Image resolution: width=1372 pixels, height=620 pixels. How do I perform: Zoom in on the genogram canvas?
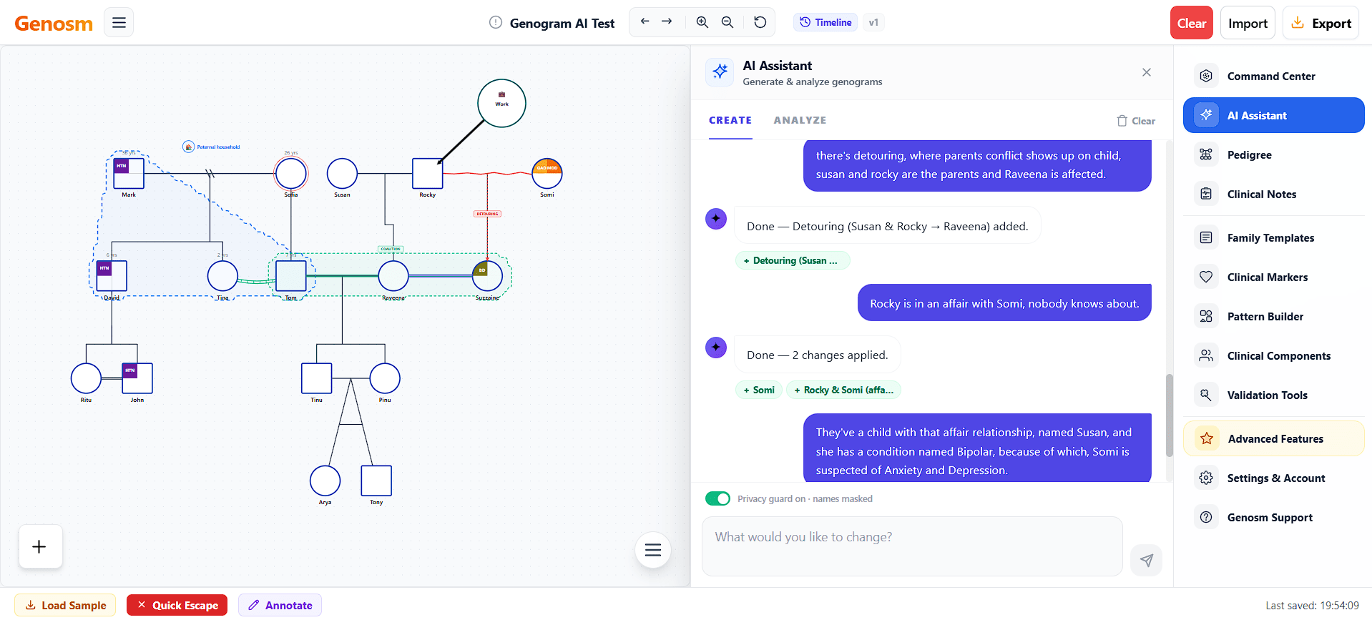tap(702, 22)
